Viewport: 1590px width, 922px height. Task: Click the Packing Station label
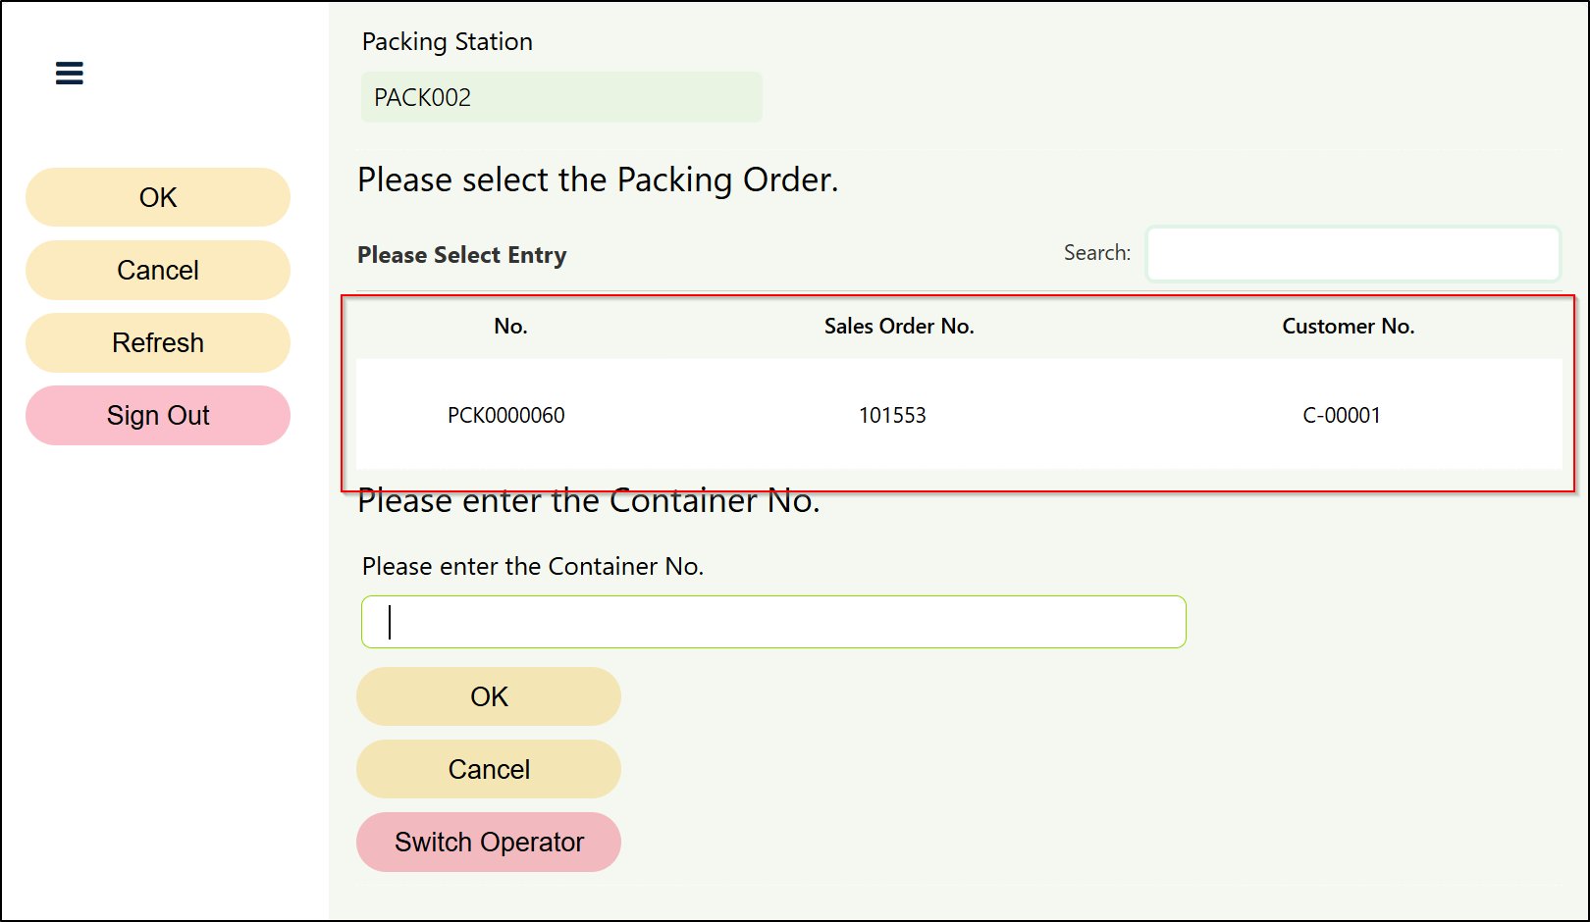[x=447, y=42]
